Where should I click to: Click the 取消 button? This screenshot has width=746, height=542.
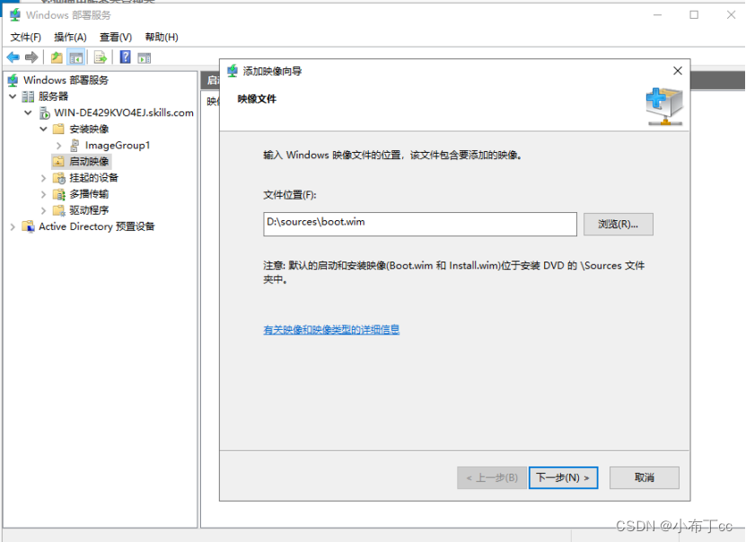[645, 477]
